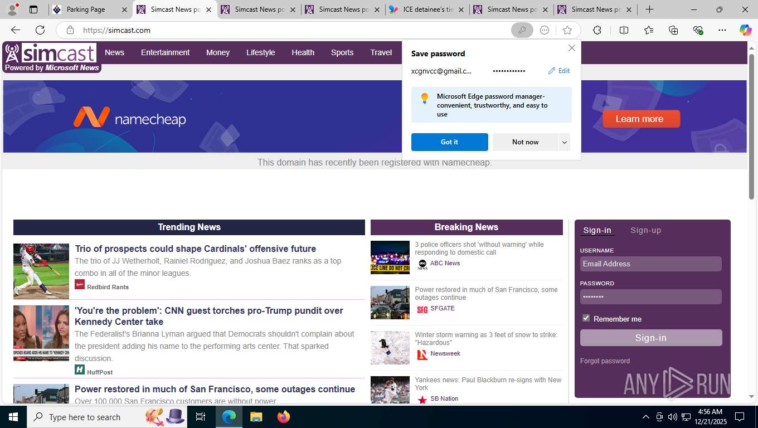758x428 pixels.
Task: Open Entertainment menu item
Action: pyautogui.click(x=165, y=52)
